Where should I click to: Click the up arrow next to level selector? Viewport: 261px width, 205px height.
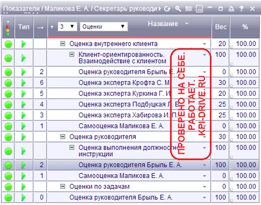(52, 27)
